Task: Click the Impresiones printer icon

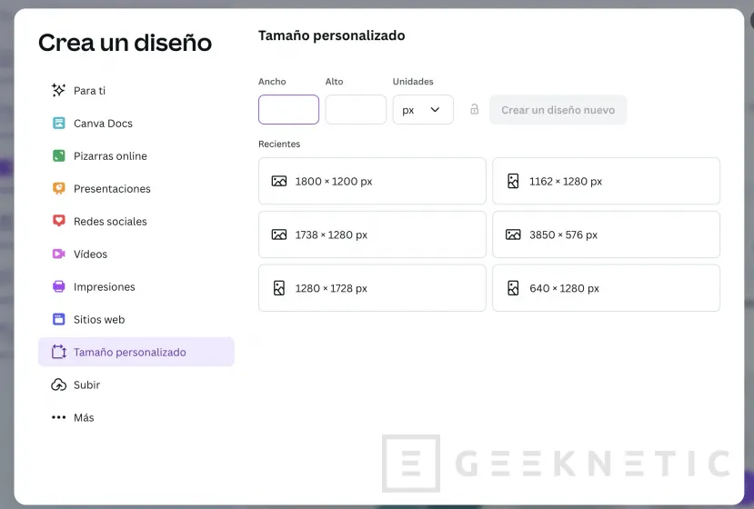Action: click(x=59, y=286)
